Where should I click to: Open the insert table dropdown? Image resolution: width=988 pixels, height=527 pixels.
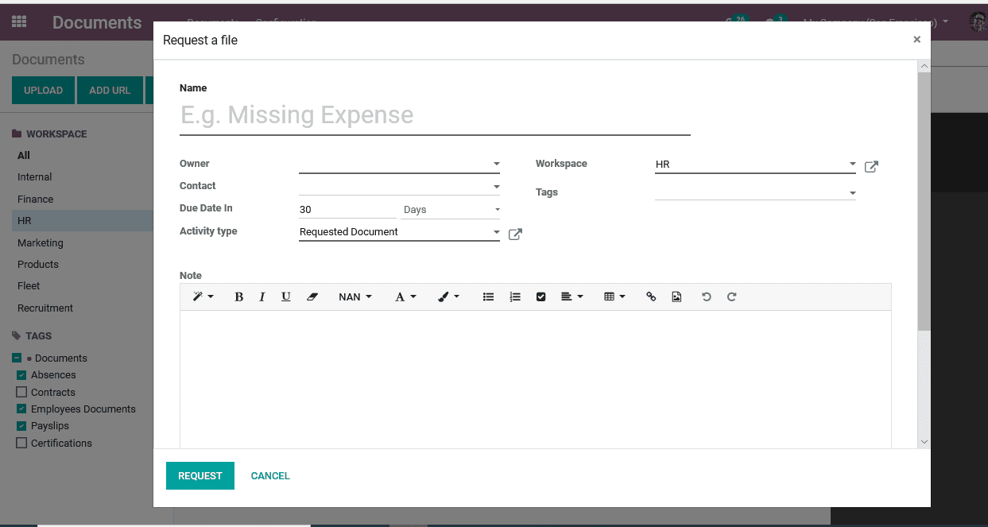[614, 296]
